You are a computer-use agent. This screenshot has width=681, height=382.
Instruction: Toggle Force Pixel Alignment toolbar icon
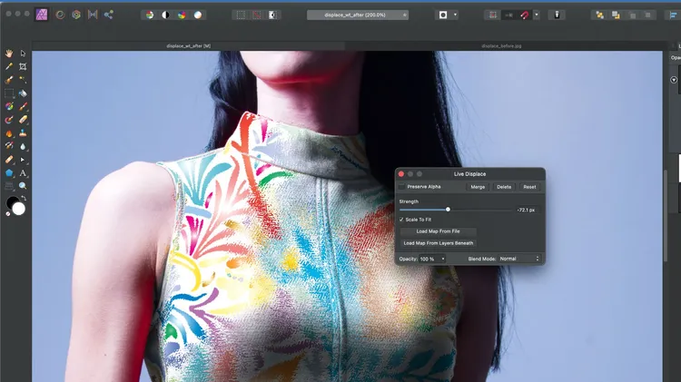pyautogui.click(x=492, y=15)
